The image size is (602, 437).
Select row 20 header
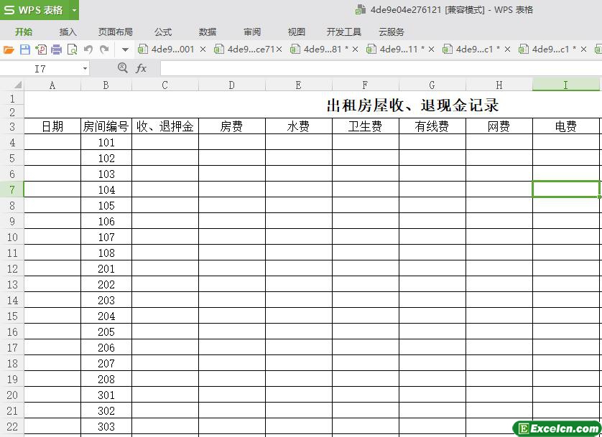click(x=12, y=395)
